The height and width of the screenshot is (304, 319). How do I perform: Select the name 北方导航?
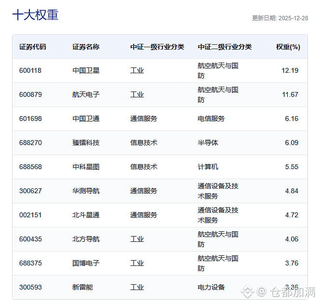[86, 239]
